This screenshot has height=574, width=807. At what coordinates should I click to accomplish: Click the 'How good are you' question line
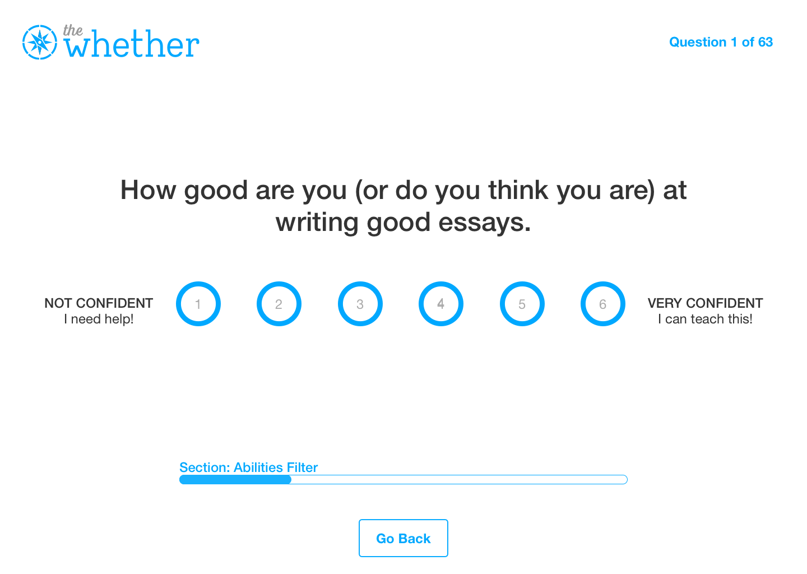tap(403, 190)
